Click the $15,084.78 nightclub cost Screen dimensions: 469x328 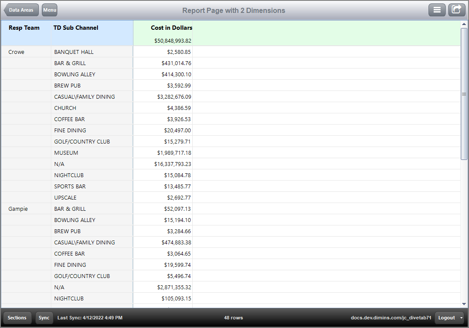177,175
